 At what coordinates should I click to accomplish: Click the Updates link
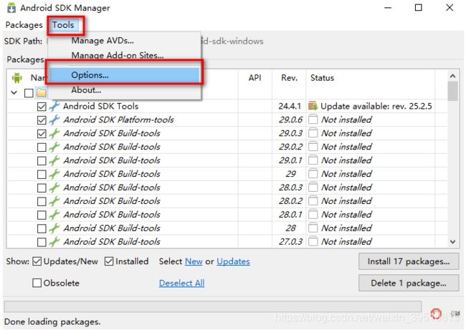233,261
